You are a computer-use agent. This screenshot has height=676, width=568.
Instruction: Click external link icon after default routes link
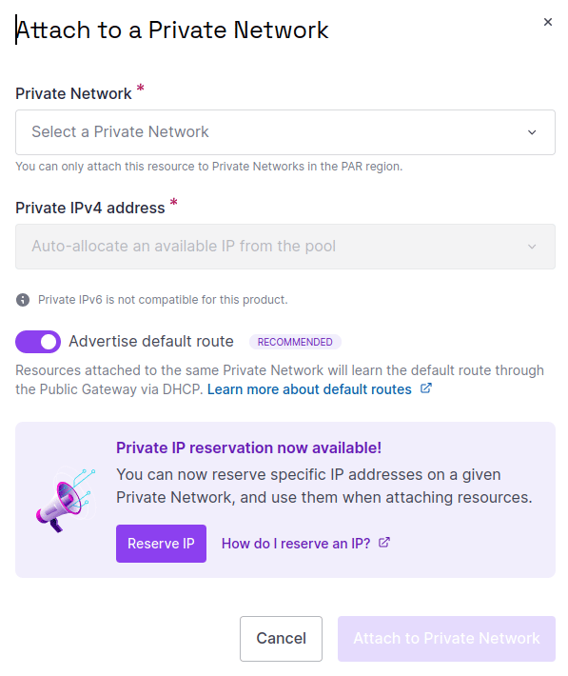coord(426,388)
